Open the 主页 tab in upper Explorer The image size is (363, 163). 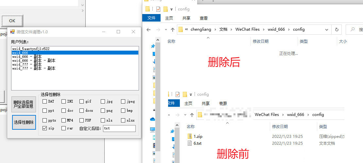169,18
